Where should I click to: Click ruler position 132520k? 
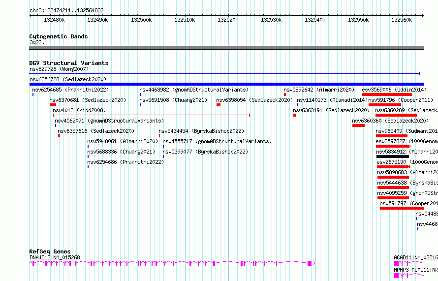(228, 20)
